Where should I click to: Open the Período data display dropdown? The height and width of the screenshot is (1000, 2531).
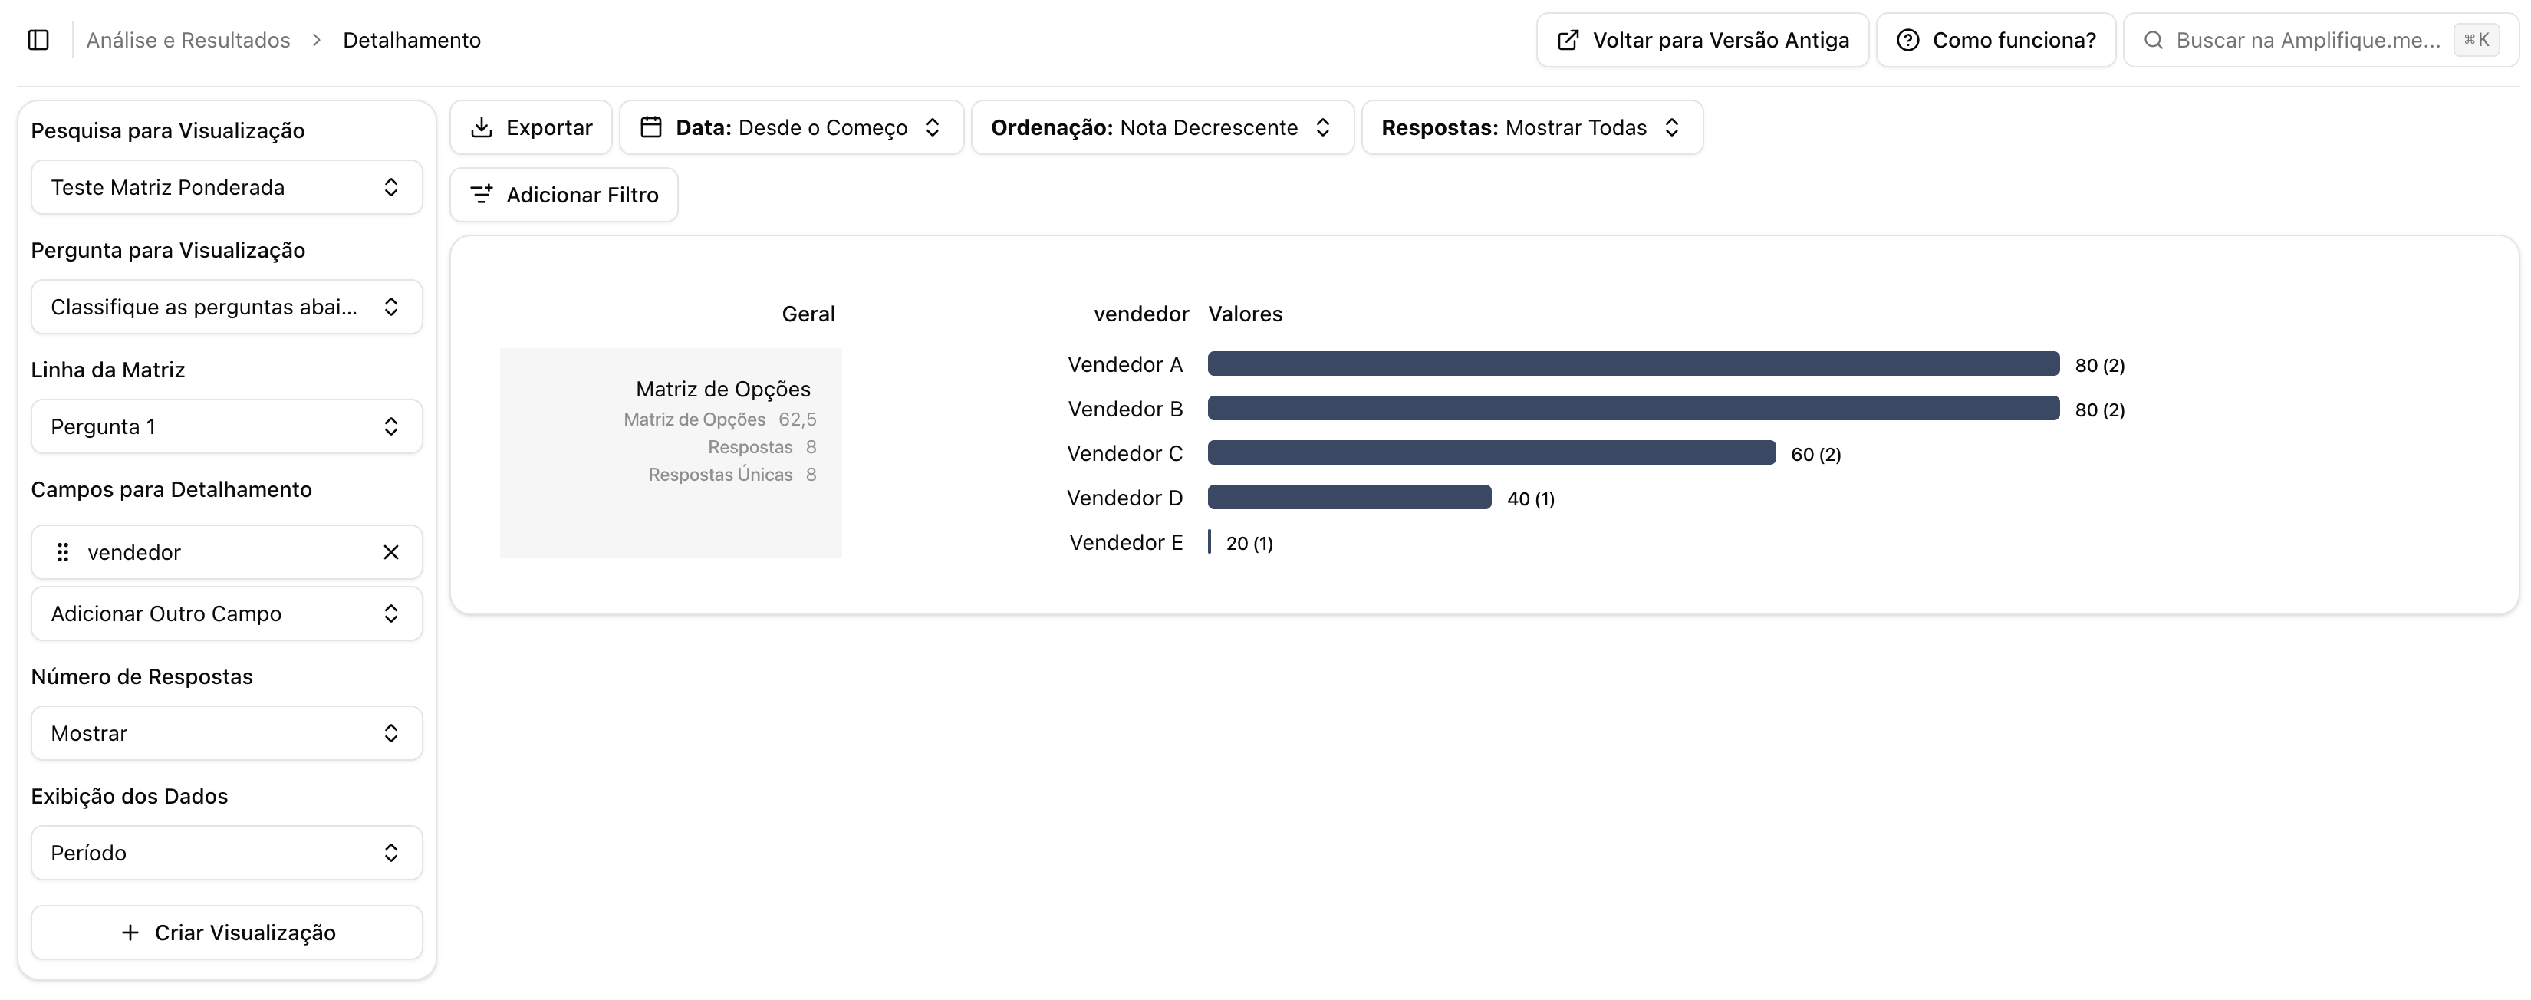[x=227, y=853]
